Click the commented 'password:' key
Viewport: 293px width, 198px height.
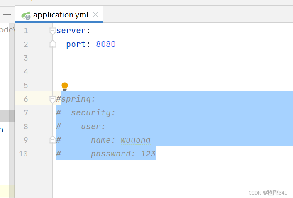[x=113, y=154]
